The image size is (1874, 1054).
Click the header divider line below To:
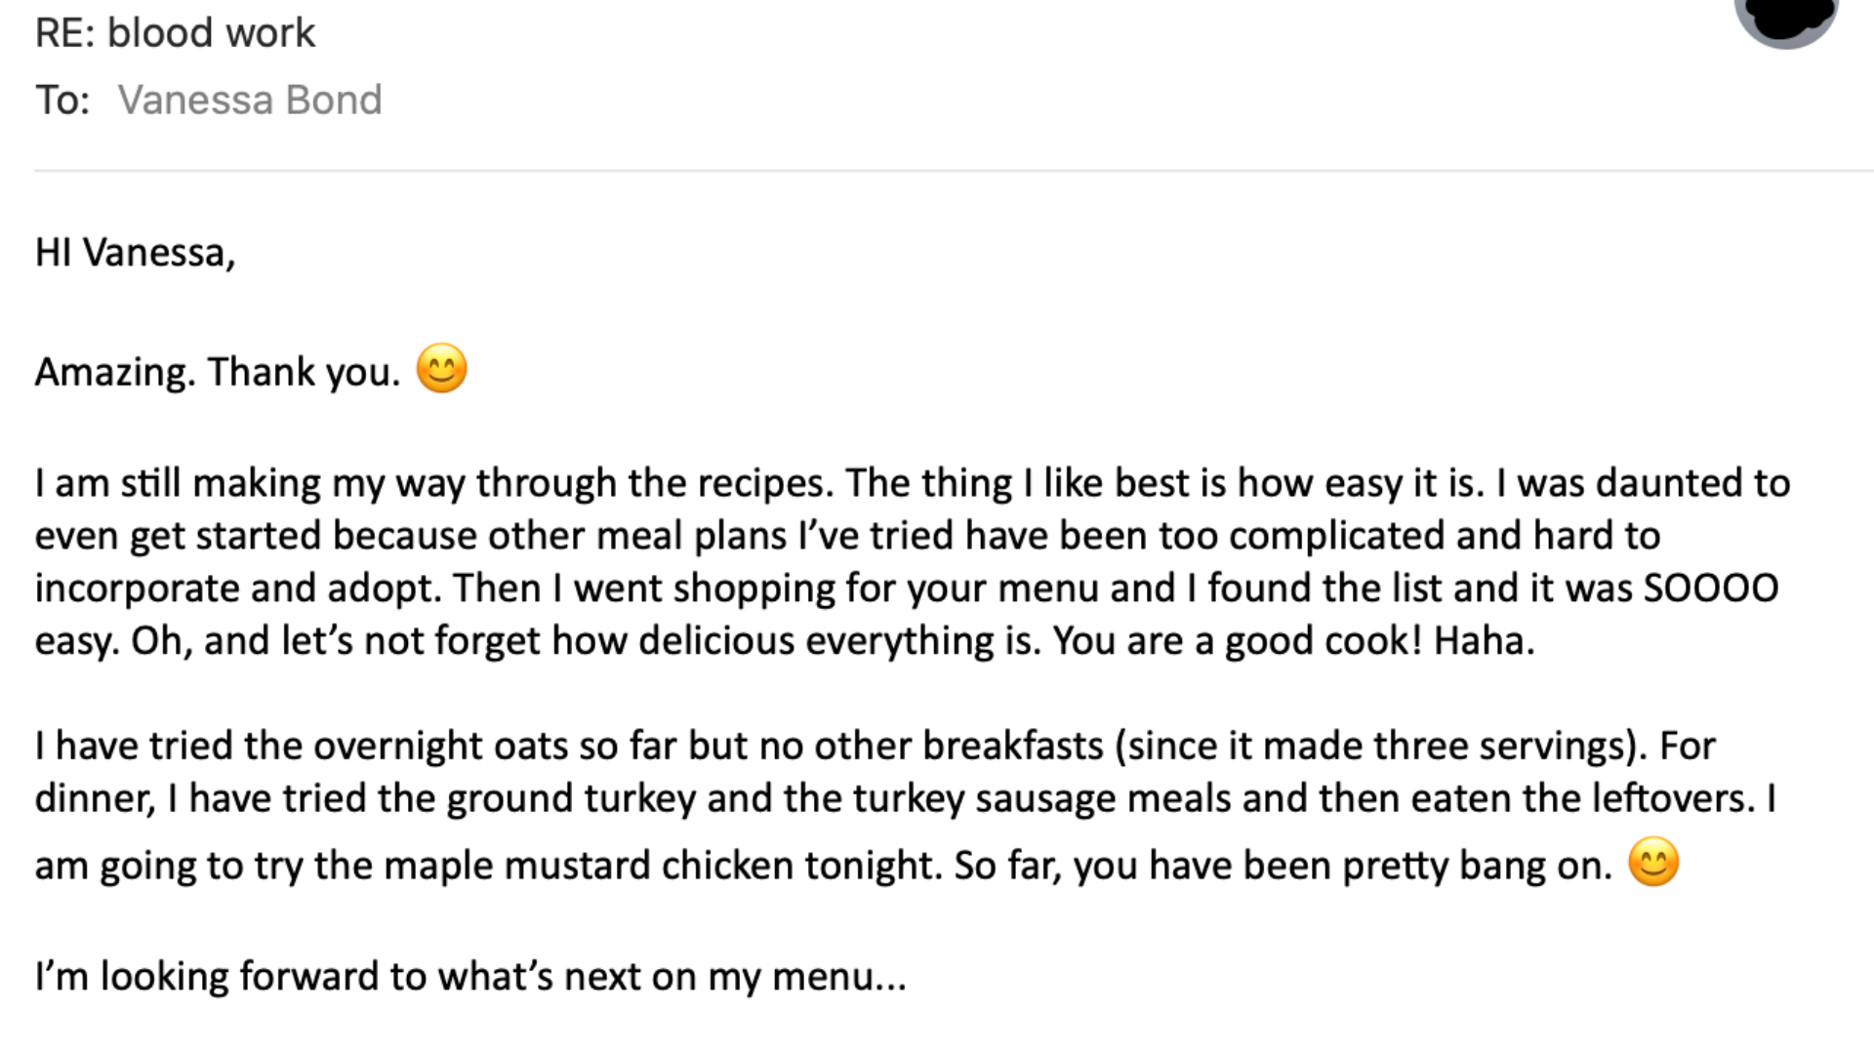click(x=955, y=171)
